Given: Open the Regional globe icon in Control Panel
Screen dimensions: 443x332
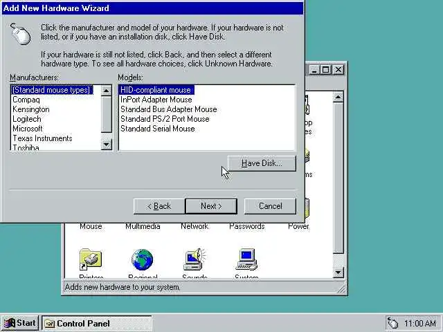Looking at the screenshot, I should coord(142,259).
